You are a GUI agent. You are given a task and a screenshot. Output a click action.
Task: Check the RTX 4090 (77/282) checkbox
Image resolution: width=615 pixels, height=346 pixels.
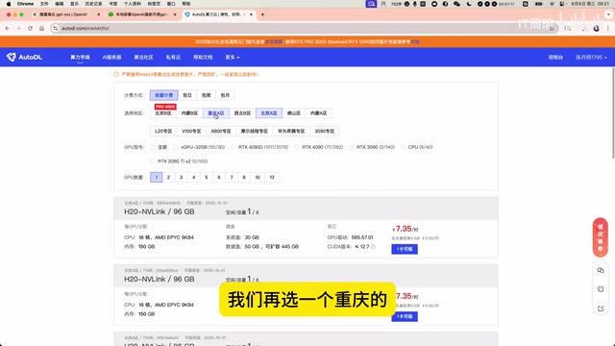pyautogui.click(x=297, y=147)
